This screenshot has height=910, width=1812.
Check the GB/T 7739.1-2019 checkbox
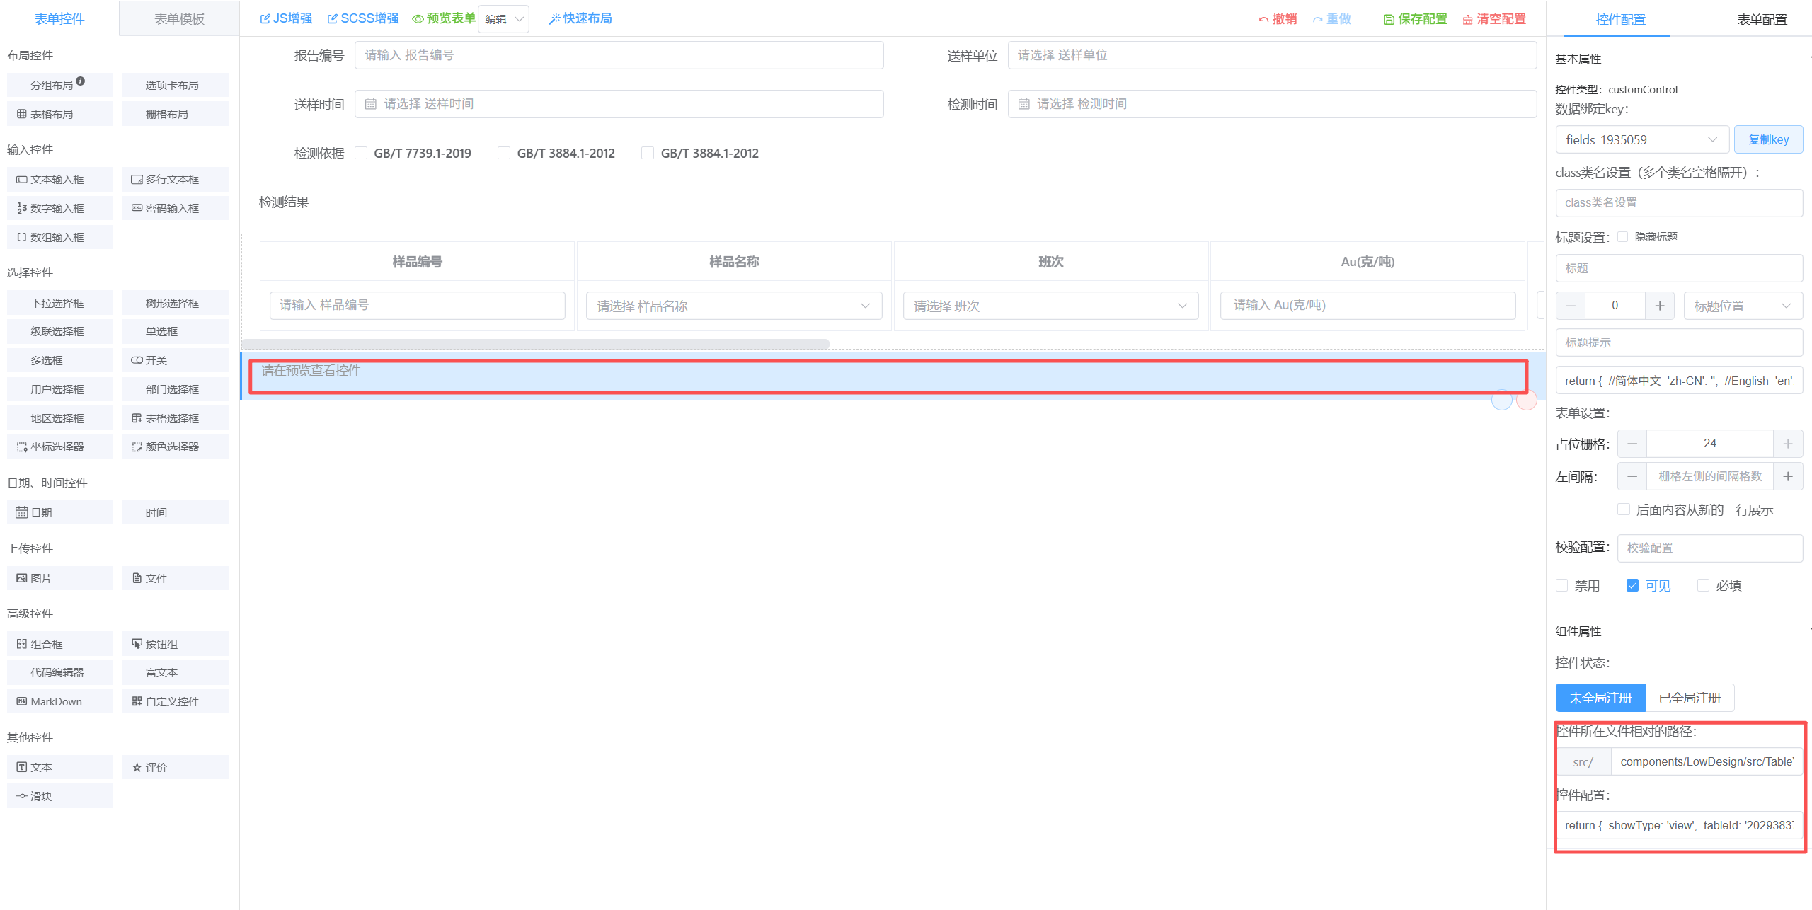pos(362,153)
